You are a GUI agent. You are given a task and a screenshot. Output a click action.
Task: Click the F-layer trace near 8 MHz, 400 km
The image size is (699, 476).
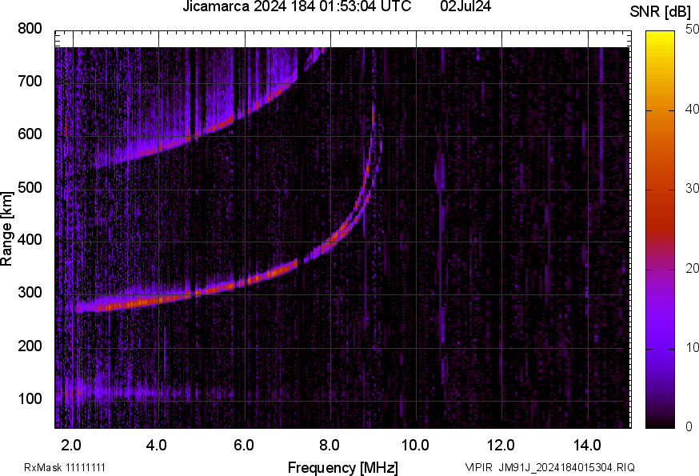click(331, 242)
